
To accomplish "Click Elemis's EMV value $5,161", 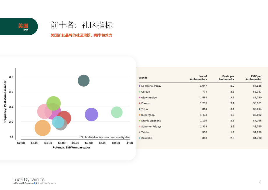I will (x=257, y=103).
